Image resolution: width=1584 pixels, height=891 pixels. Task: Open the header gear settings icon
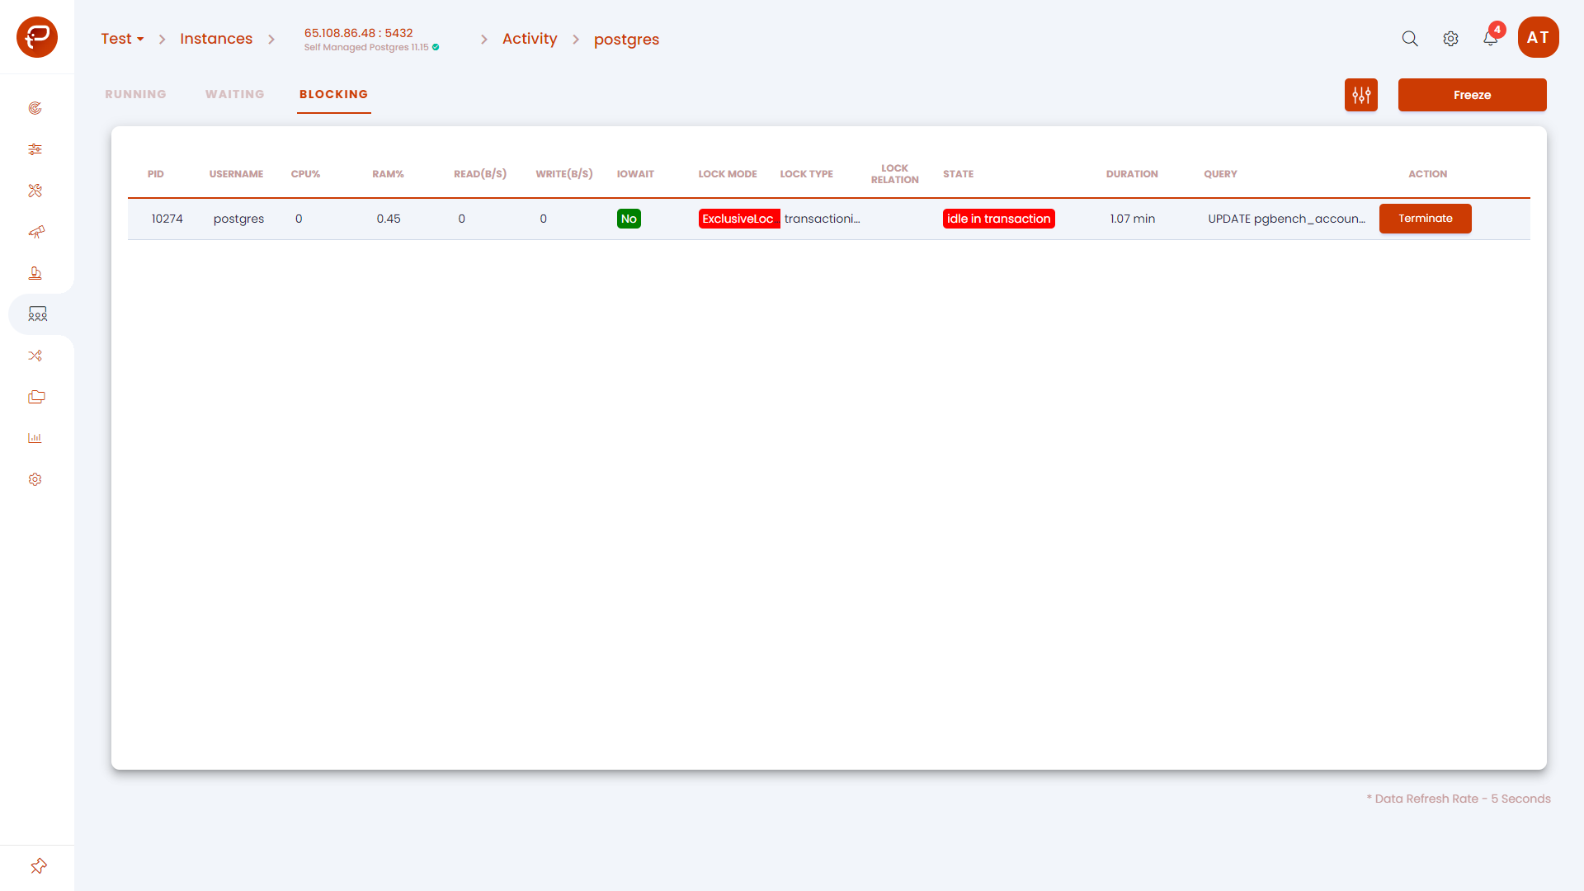point(1450,39)
